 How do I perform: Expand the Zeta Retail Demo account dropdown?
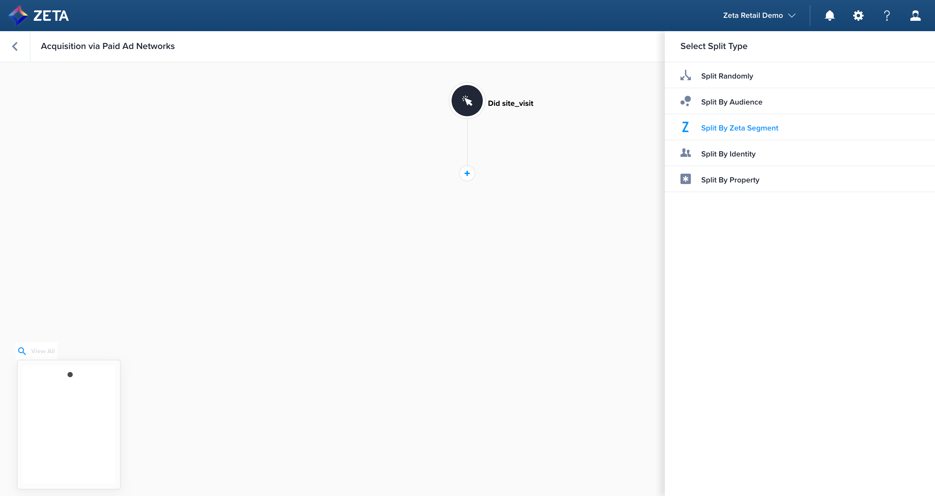point(759,16)
